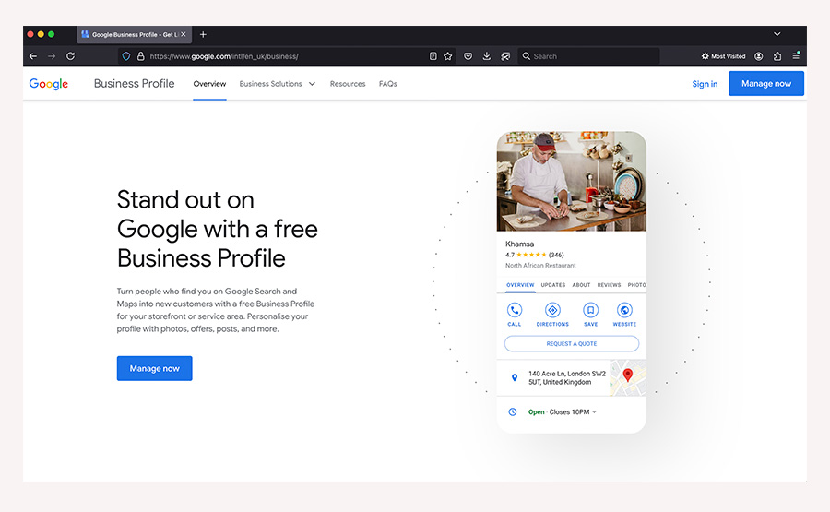This screenshot has width=830, height=512.
Task: Click the Khamsa restaurant photo
Action: tap(572, 181)
